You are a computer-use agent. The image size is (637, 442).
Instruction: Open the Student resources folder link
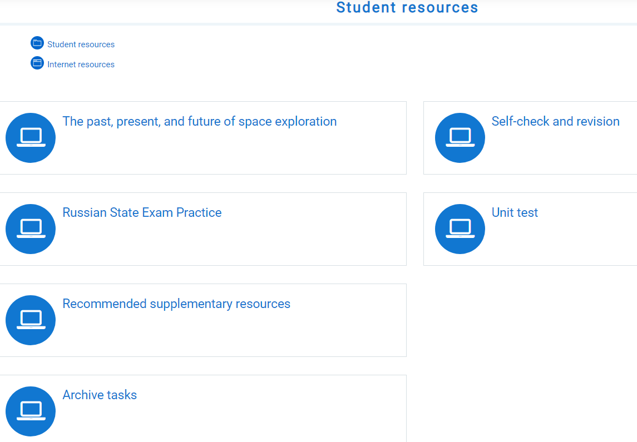point(81,44)
